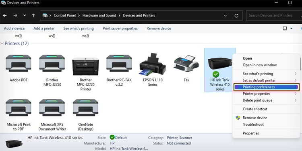Screen dimensions: 302x151
Task: Open recent locations dropdown arrow
Action: click(x=25, y=15)
